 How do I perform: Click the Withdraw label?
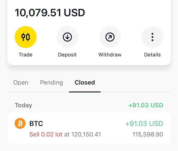click(110, 55)
